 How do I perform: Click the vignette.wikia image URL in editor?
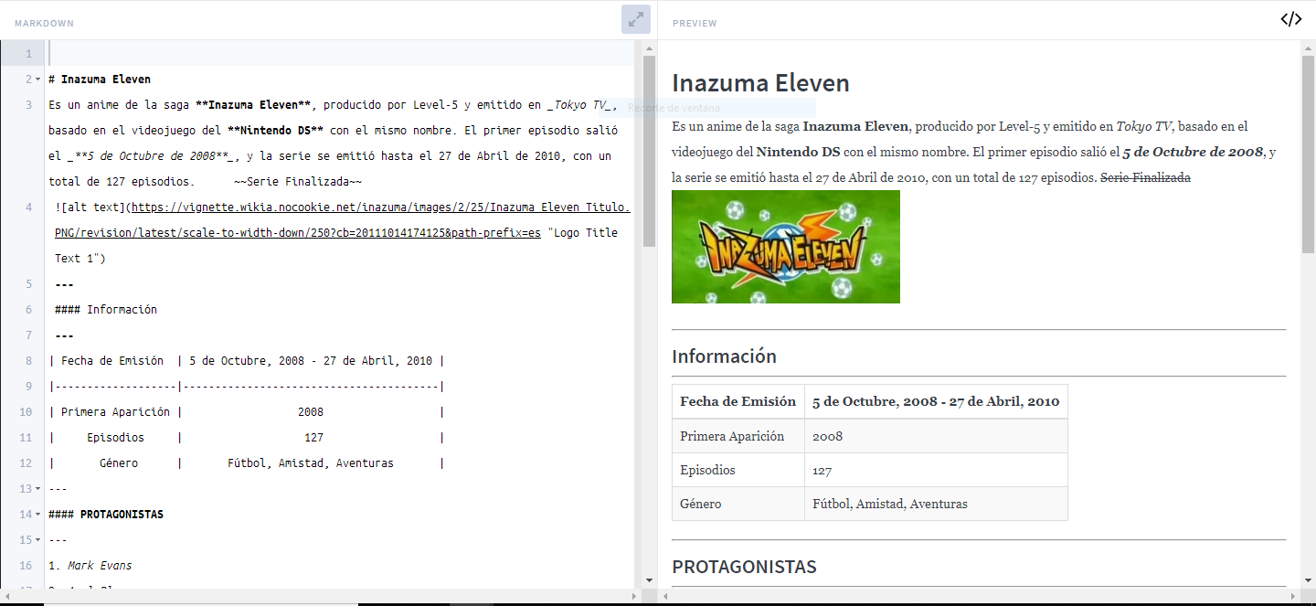pos(342,220)
